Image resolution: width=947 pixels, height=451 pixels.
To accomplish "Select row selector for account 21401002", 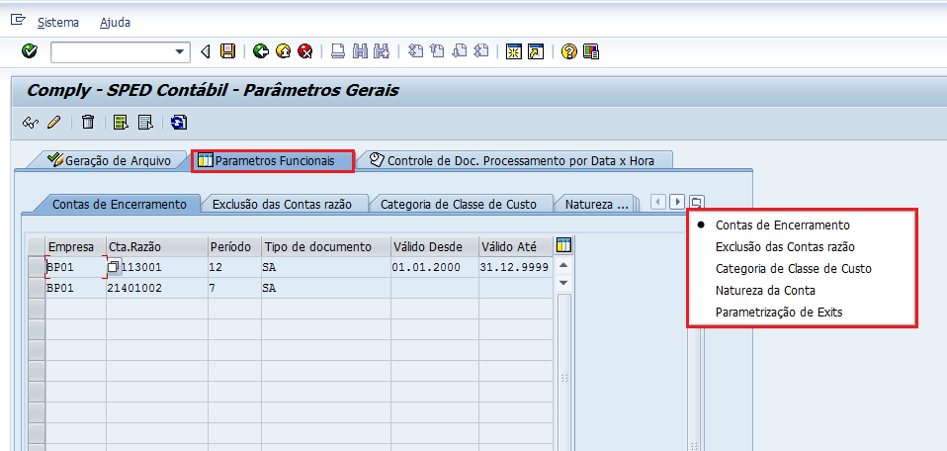I will (x=37, y=288).
